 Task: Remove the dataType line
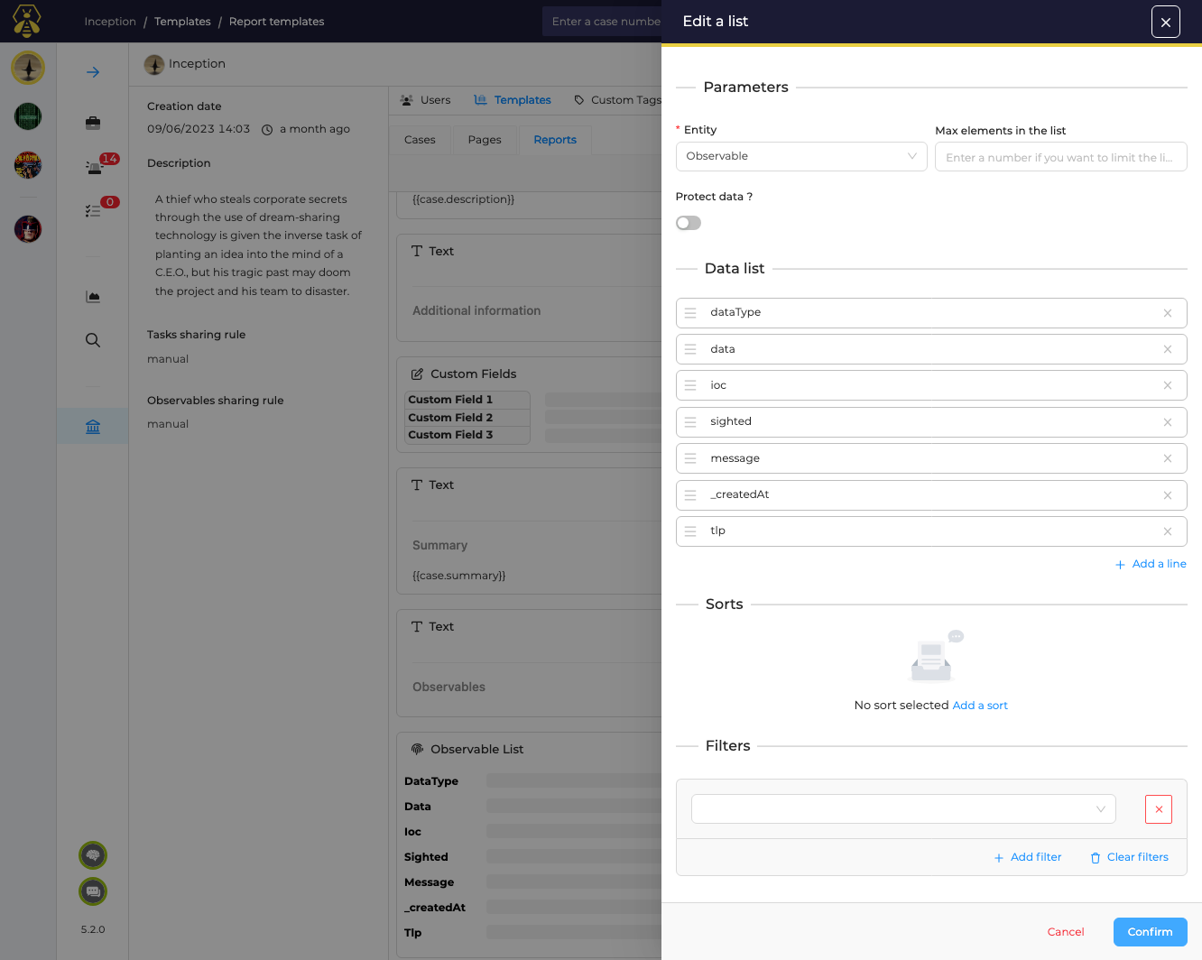pyautogui.click(x=1167, y=313)
